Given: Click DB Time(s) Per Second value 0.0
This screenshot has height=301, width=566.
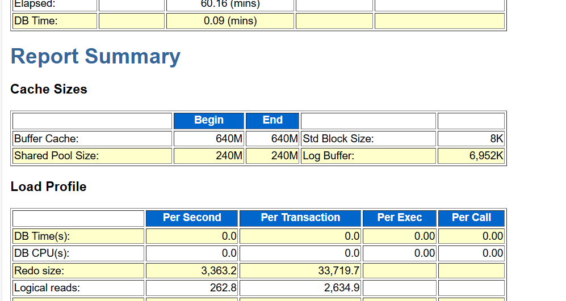Looking at the screenshot, I should tap(229, 236).
